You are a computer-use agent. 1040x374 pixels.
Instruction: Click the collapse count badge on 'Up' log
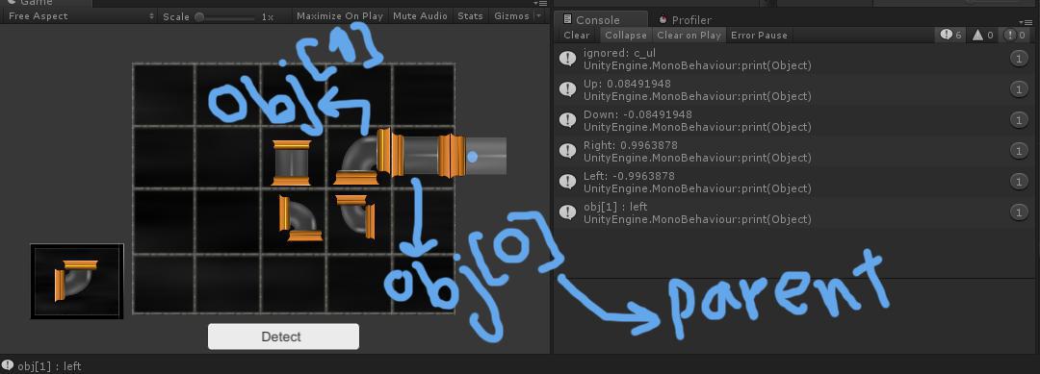click(1019, 89)
